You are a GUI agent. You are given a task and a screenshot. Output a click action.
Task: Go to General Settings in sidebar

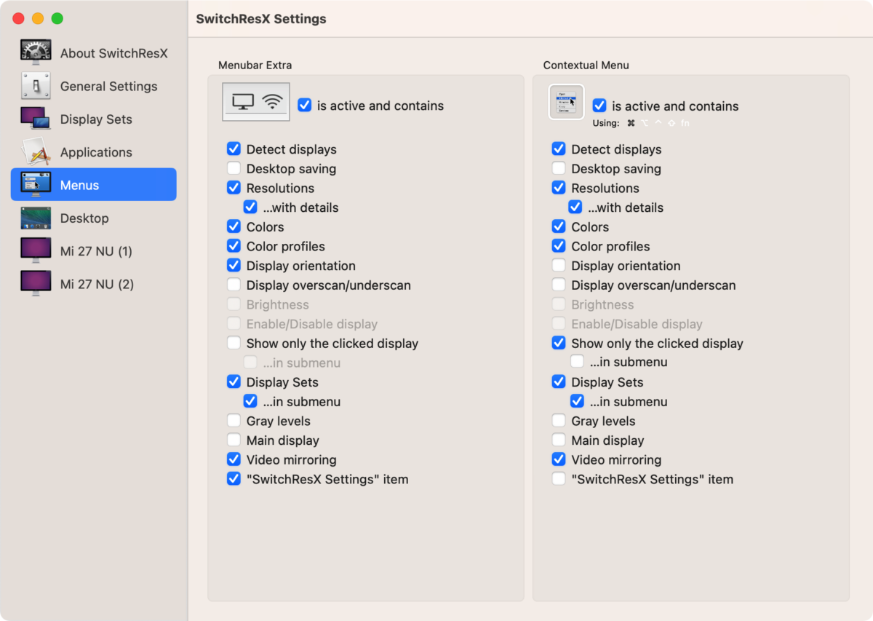[x=94, y=86]
